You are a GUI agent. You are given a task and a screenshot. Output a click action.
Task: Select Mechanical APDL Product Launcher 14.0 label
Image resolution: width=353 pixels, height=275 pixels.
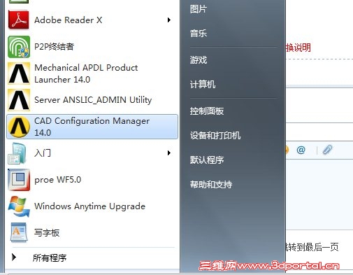tap(86, 73)
